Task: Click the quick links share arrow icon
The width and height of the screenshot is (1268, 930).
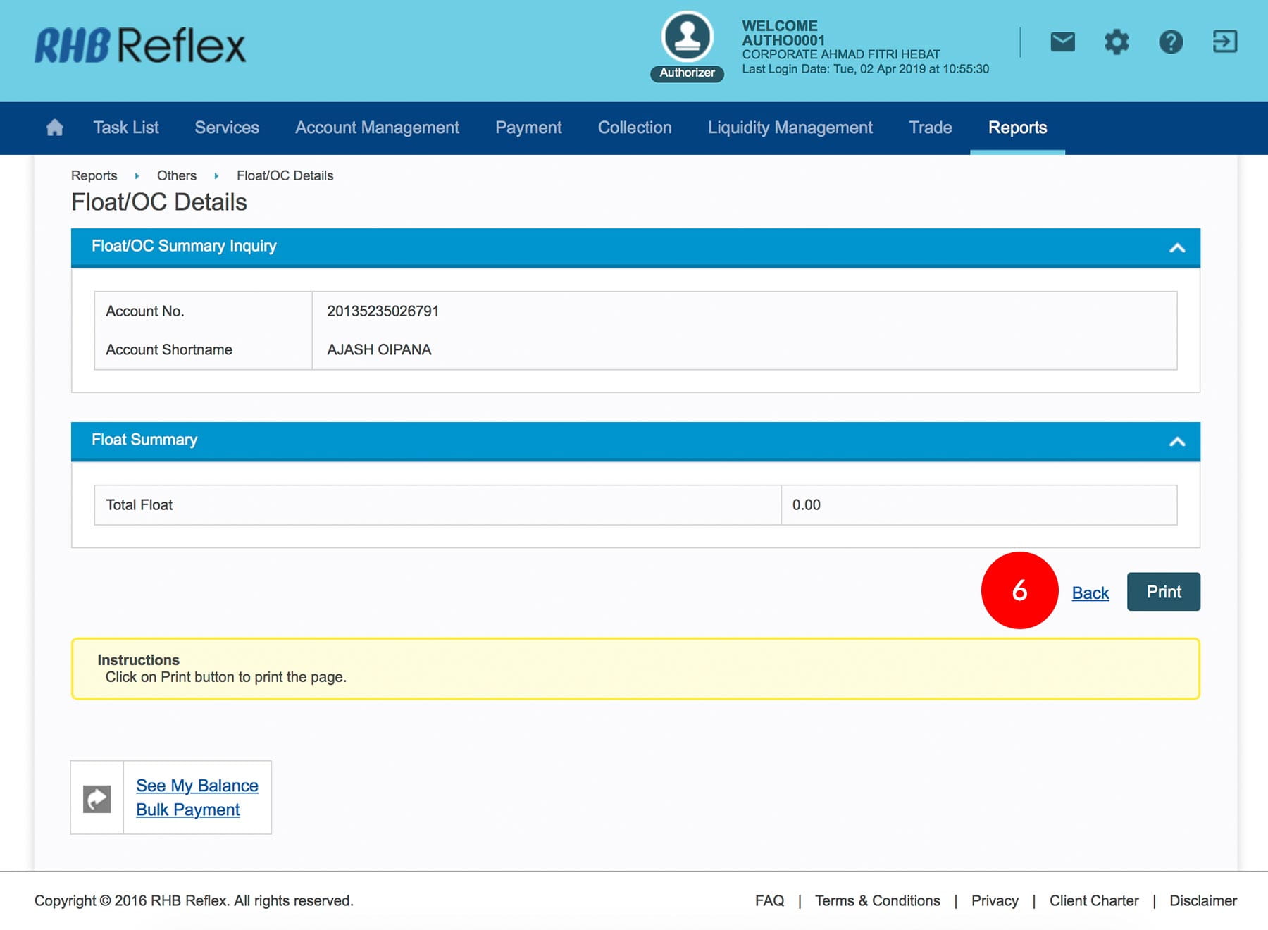Action: pyautogui.click(x=97, y=798)
